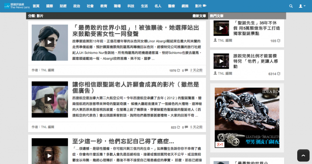Open sidebar headline 誰說完美比例才能當模特兒
Image resolution: width=312 pixels, height=164 pixels.
[256, 61]
